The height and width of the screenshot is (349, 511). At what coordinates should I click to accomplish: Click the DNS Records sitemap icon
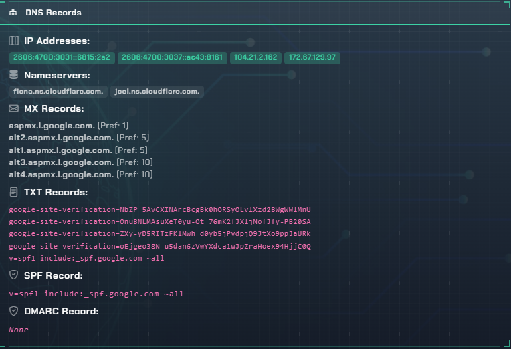(x=13, y=13)
